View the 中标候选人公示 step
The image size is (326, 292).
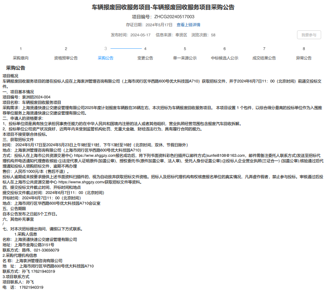pyautogui.click(x=224, y=58)
